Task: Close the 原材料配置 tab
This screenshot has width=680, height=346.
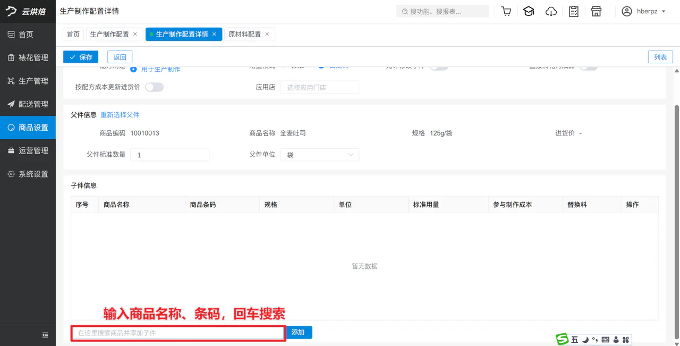Action: 267,34
